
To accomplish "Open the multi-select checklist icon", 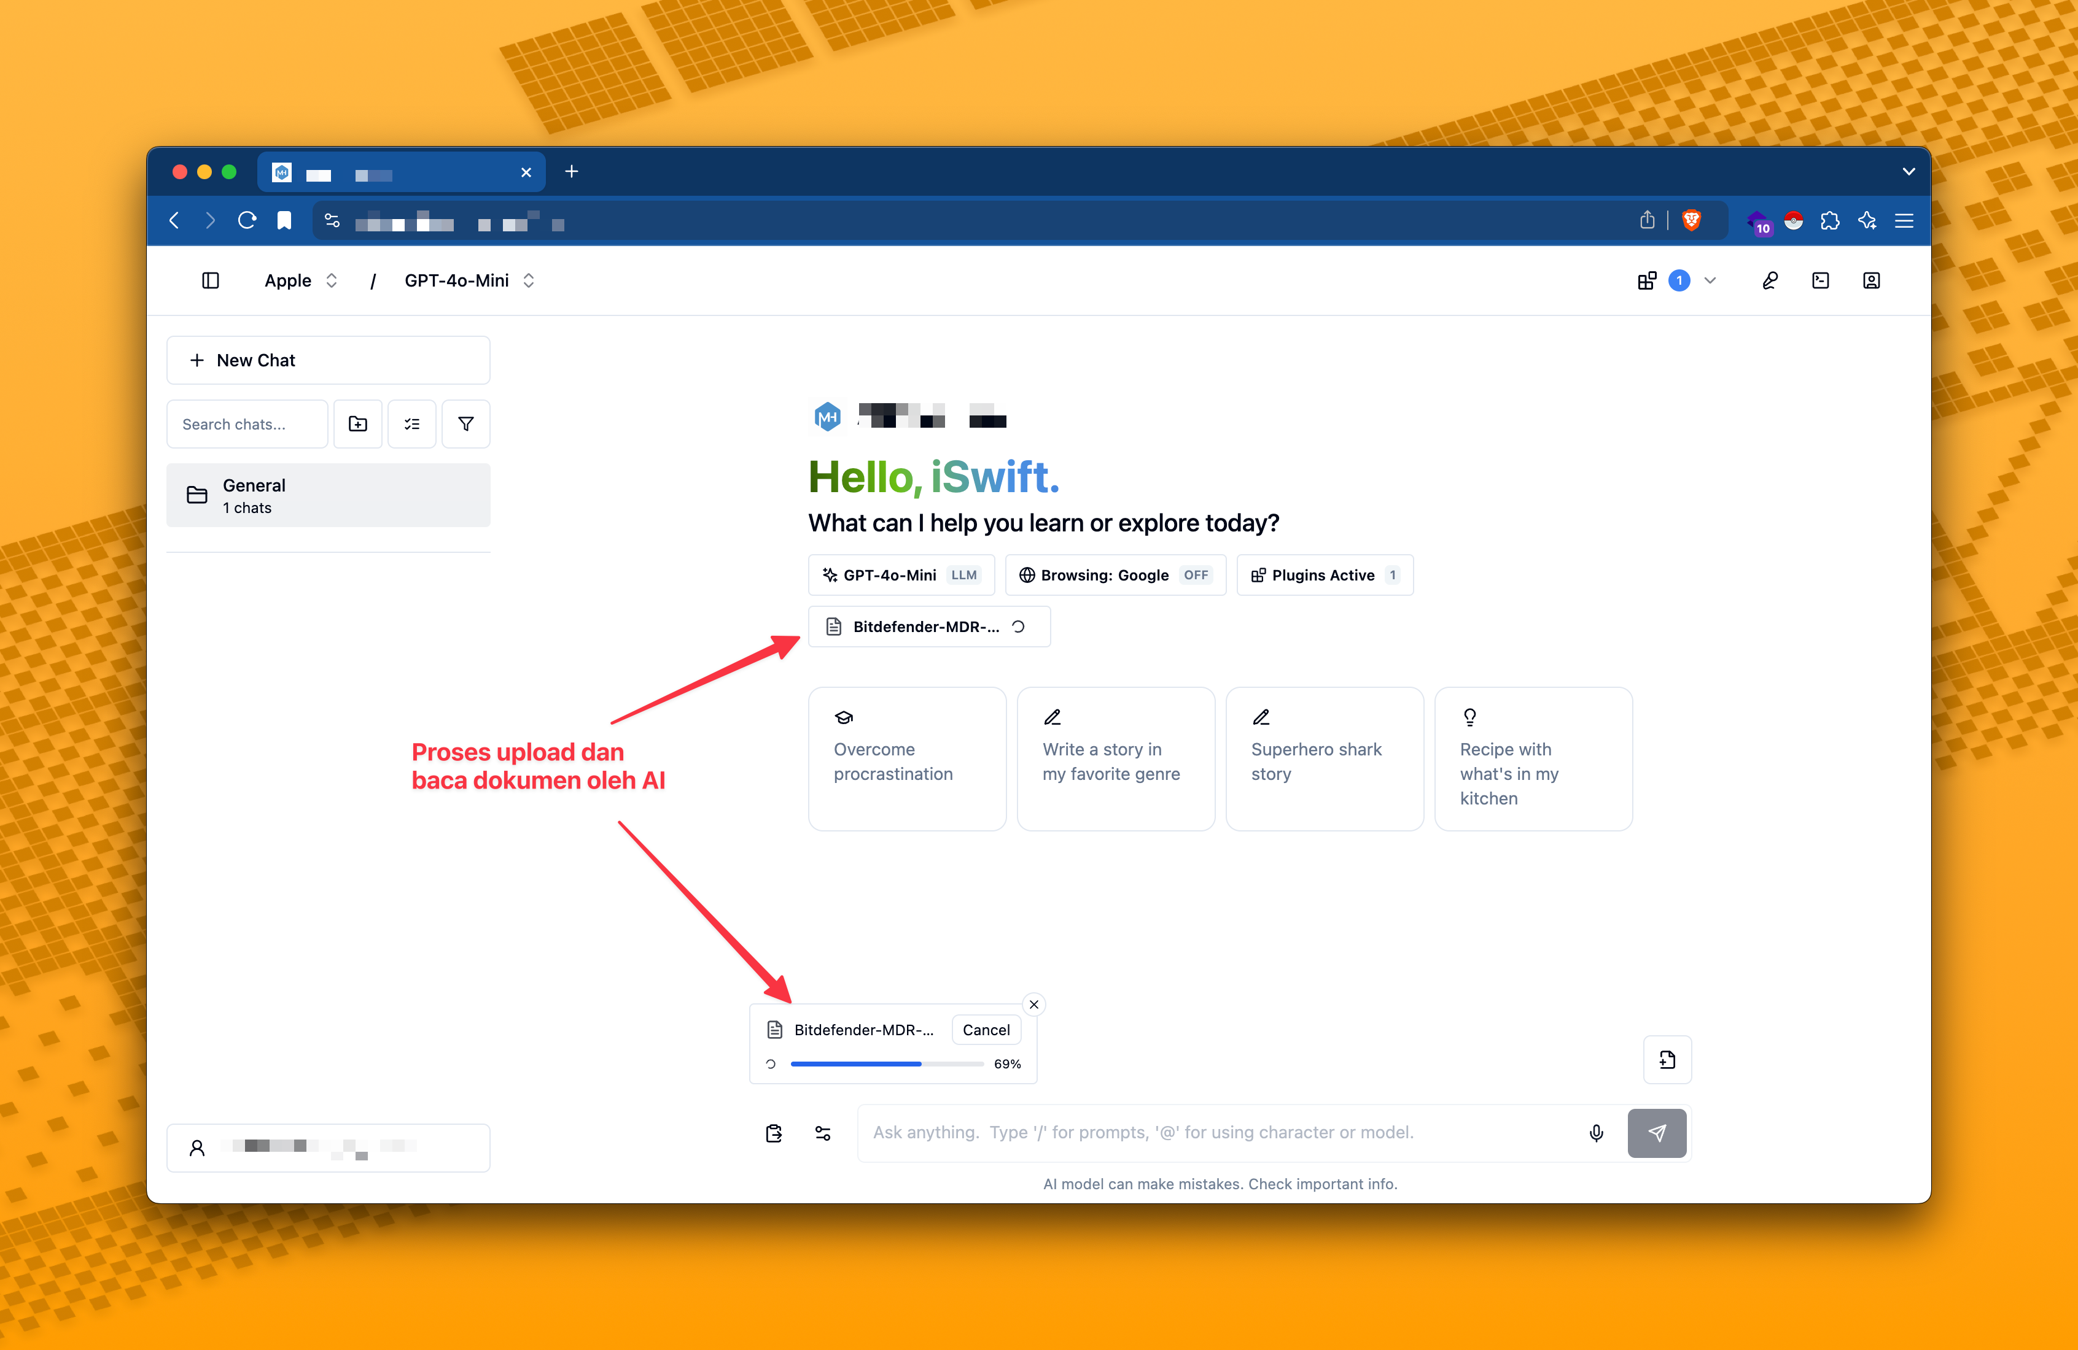I will pos(412,424).
